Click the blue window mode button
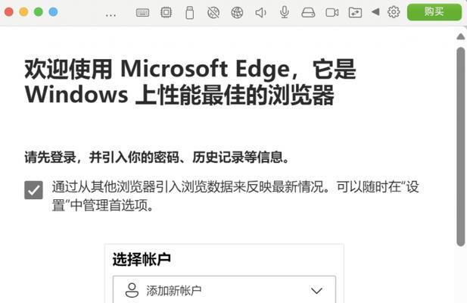 click(x=53, y=12)
